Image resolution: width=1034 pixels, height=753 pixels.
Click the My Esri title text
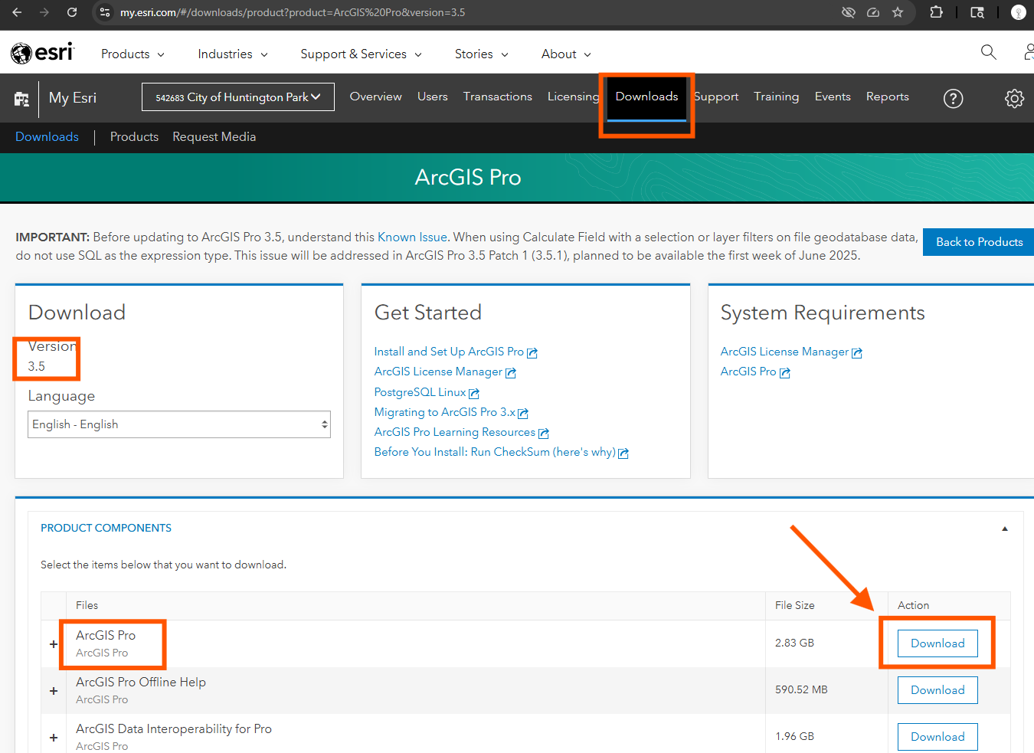[x=73, y=98]
